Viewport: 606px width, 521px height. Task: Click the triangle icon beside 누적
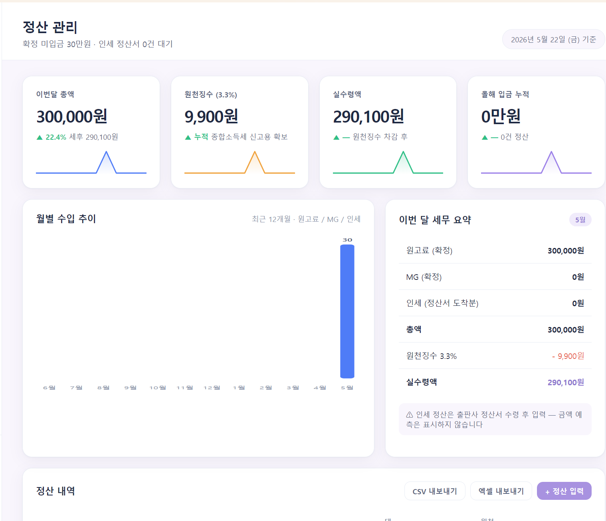pyautogui.click(x=188, y=137)
